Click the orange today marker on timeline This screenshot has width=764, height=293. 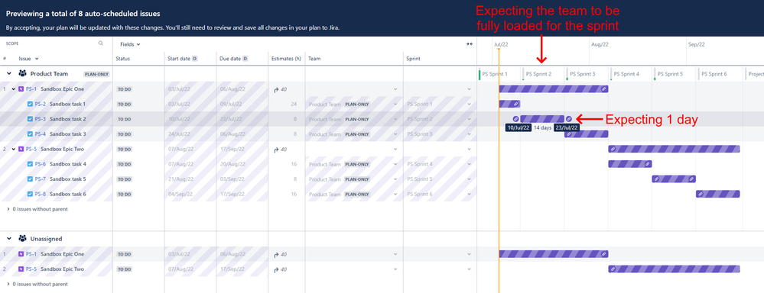pos(499,50)
